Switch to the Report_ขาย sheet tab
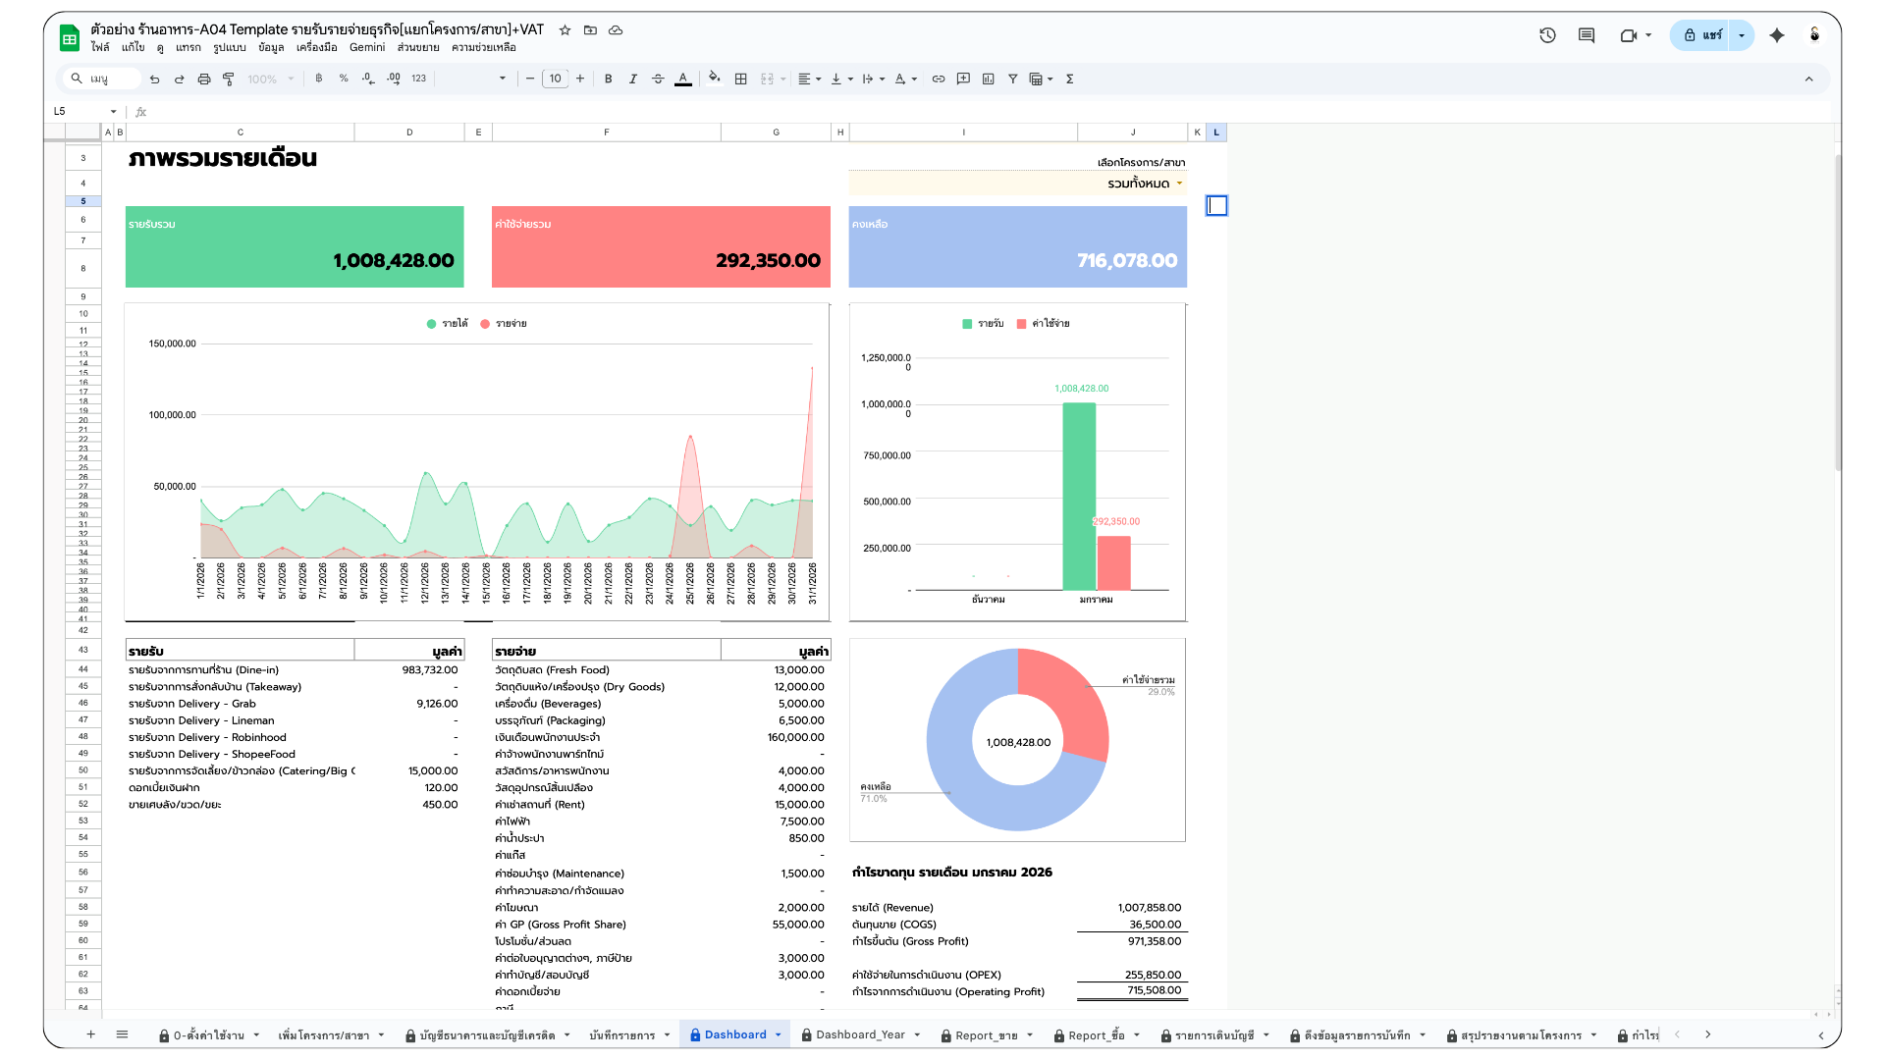 tap(988, 1034)
